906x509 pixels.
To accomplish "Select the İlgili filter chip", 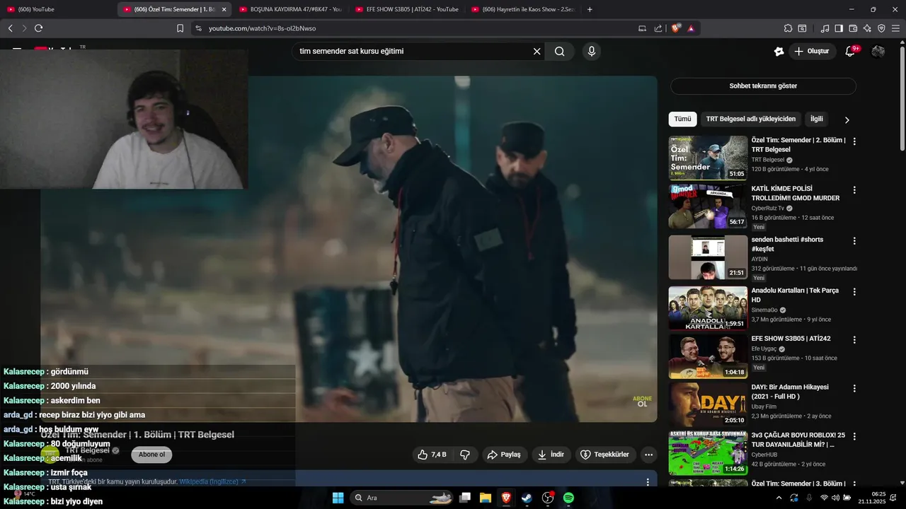I will (x=817, y=119).
